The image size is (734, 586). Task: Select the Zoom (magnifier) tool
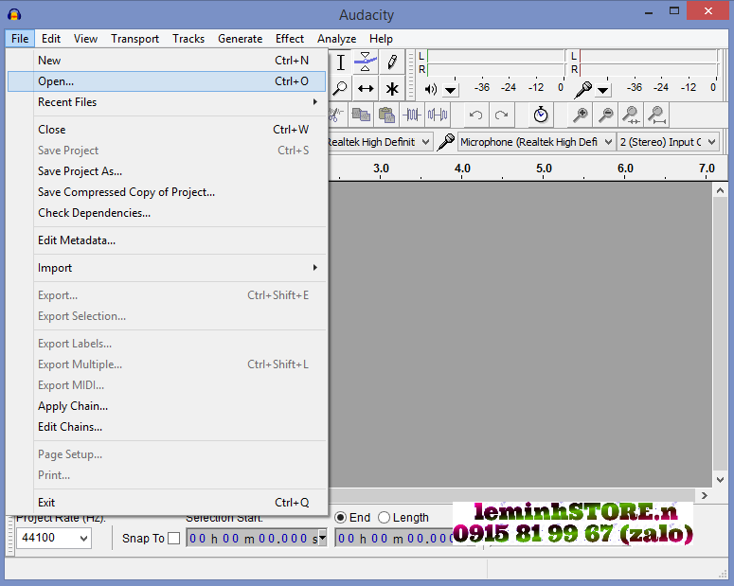point(340,88)
